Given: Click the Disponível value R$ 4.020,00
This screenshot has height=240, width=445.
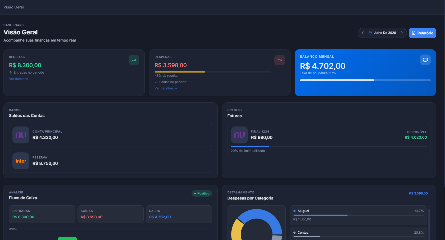Looking at the screenshot, I should (x=416, y=137).
